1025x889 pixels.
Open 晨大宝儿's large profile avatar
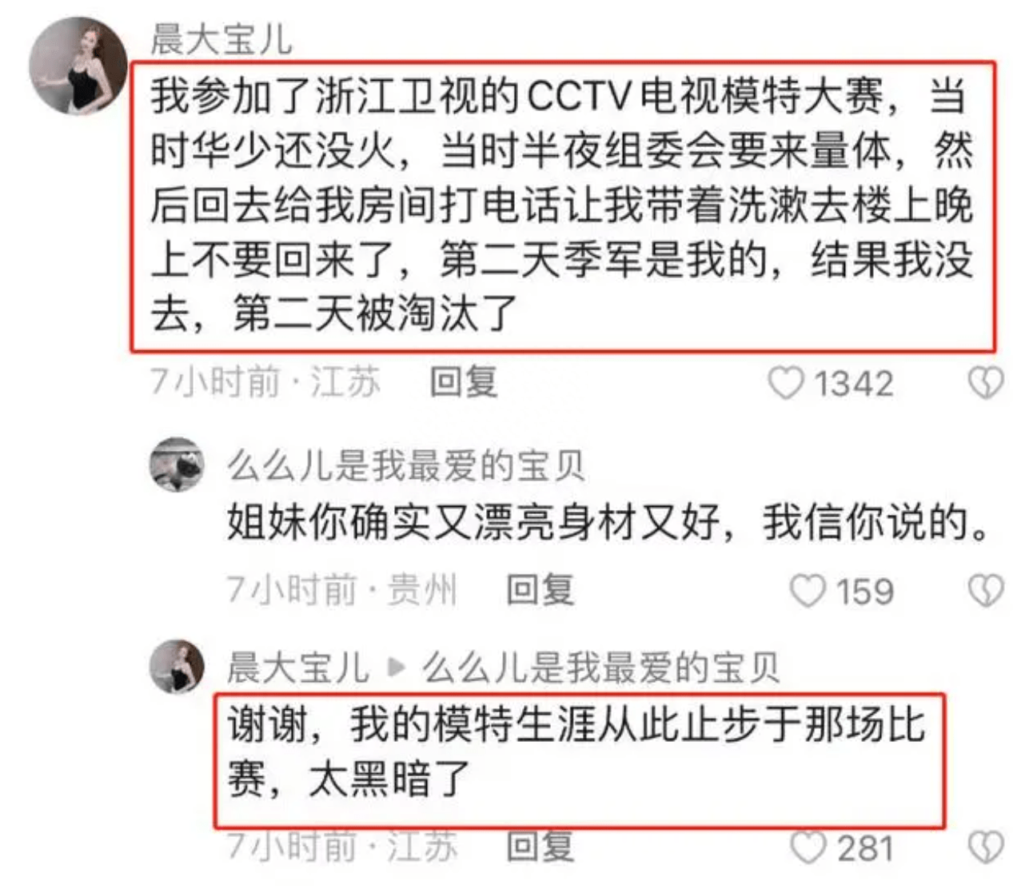click(x=78, y=66)
